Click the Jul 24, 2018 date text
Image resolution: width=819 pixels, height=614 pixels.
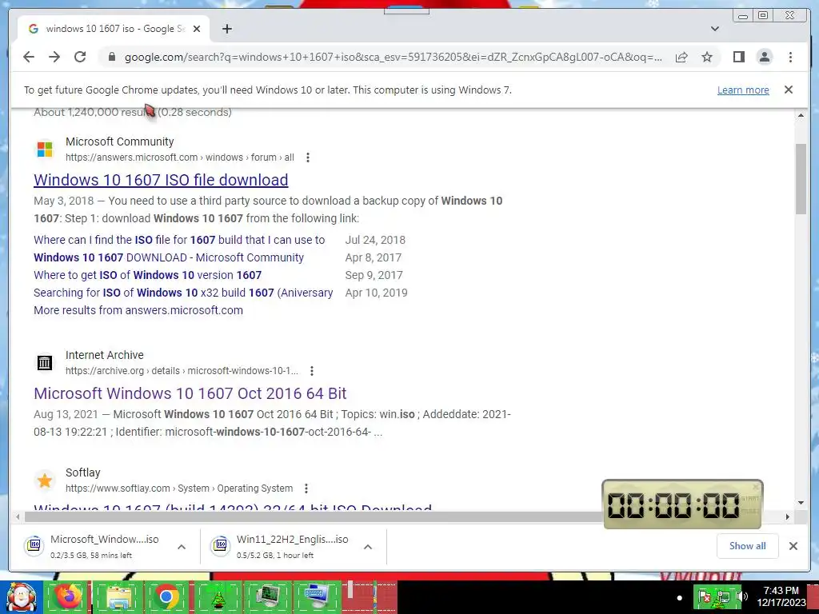point(375,240)
